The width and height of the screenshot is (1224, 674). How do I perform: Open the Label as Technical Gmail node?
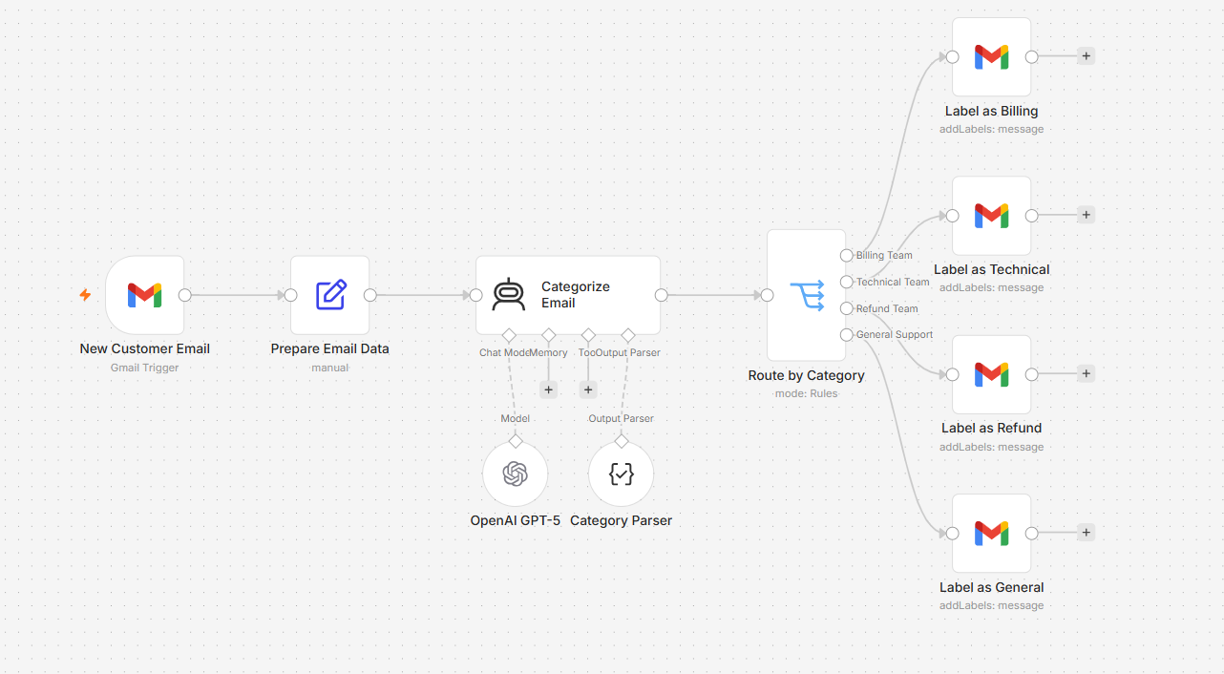pos(992,216)
